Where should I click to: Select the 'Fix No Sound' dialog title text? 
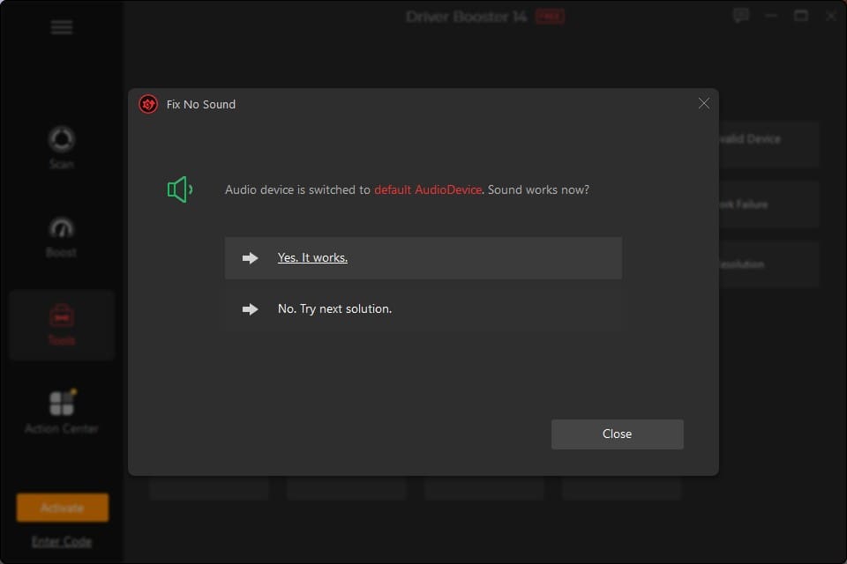pos(201,104)
